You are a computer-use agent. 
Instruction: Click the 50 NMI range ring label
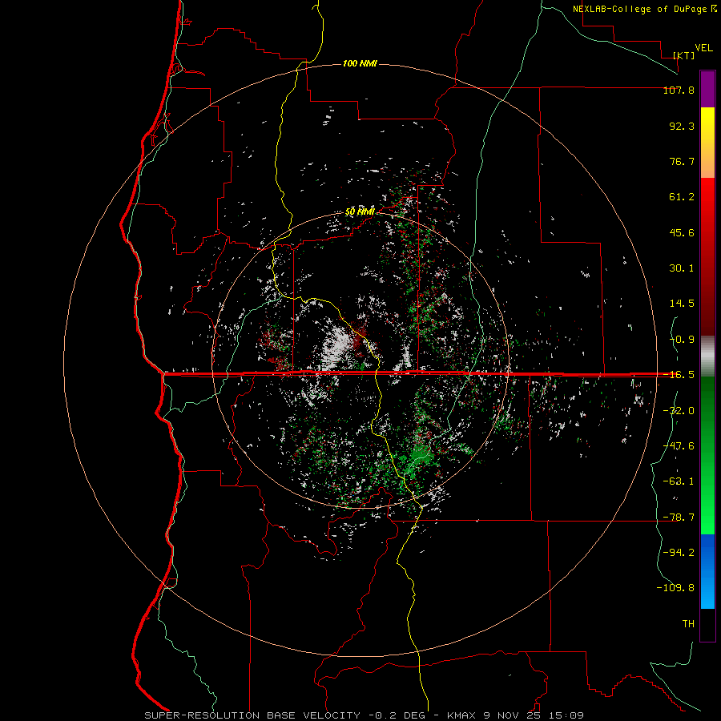pos(360,211)
